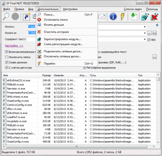Click file icon of LoadMxf.ni.exe row
This screenshot has height=156, width=162.
[5, 117]
